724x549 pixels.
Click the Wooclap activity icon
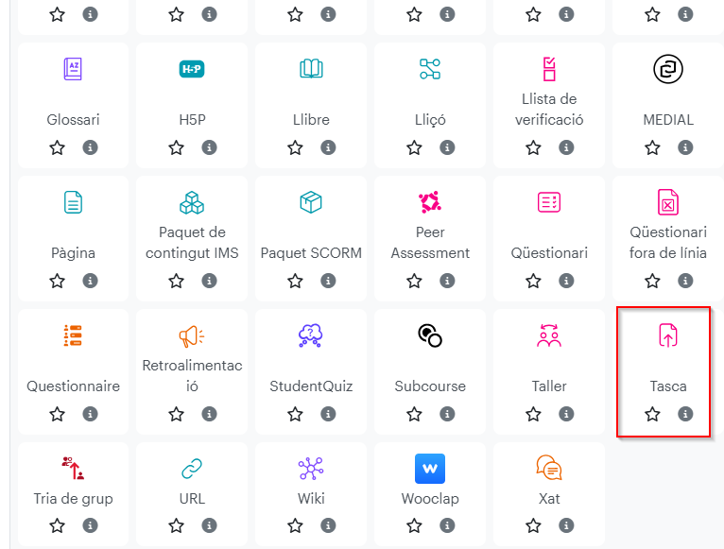pyautogui.click(x=430, y=469)
